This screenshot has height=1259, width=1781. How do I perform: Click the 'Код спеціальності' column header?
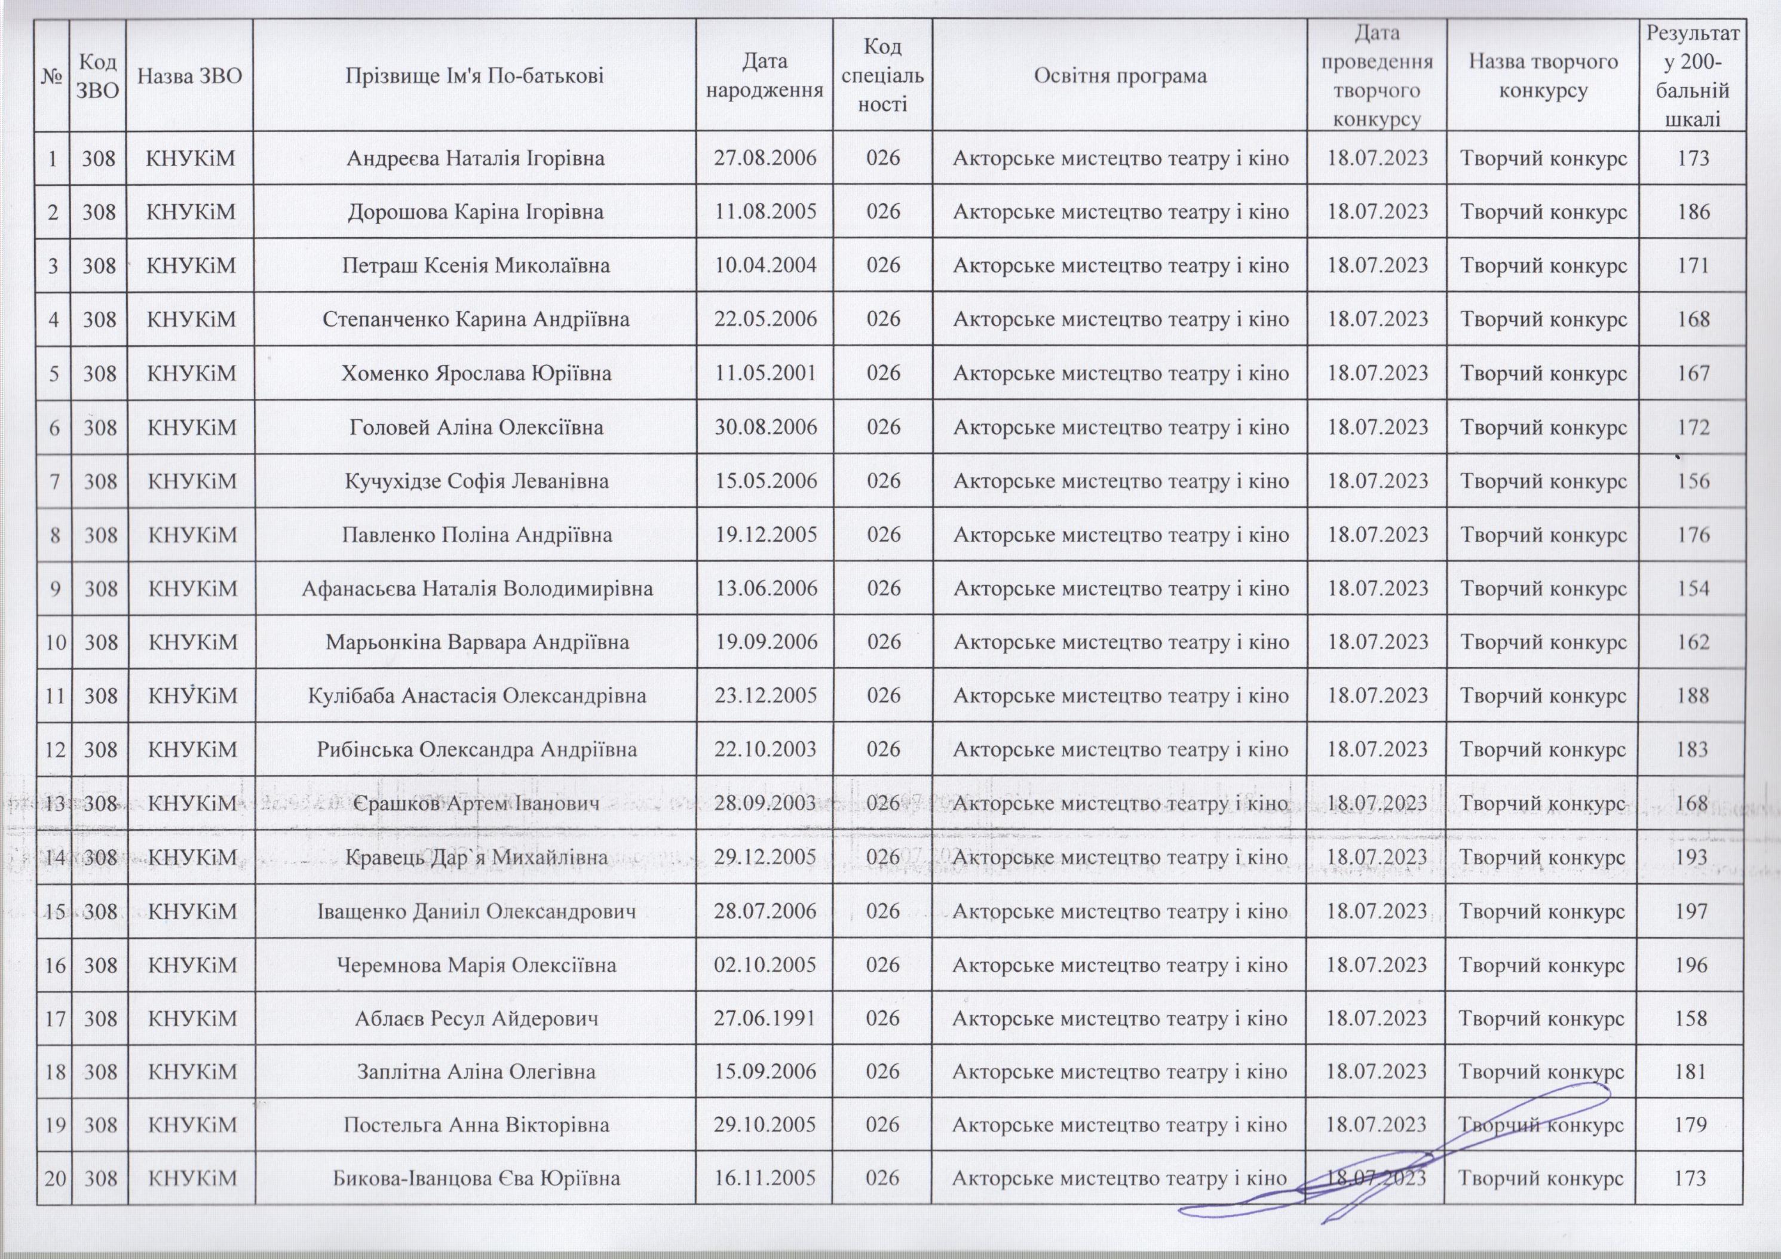[x=882, y=76]
